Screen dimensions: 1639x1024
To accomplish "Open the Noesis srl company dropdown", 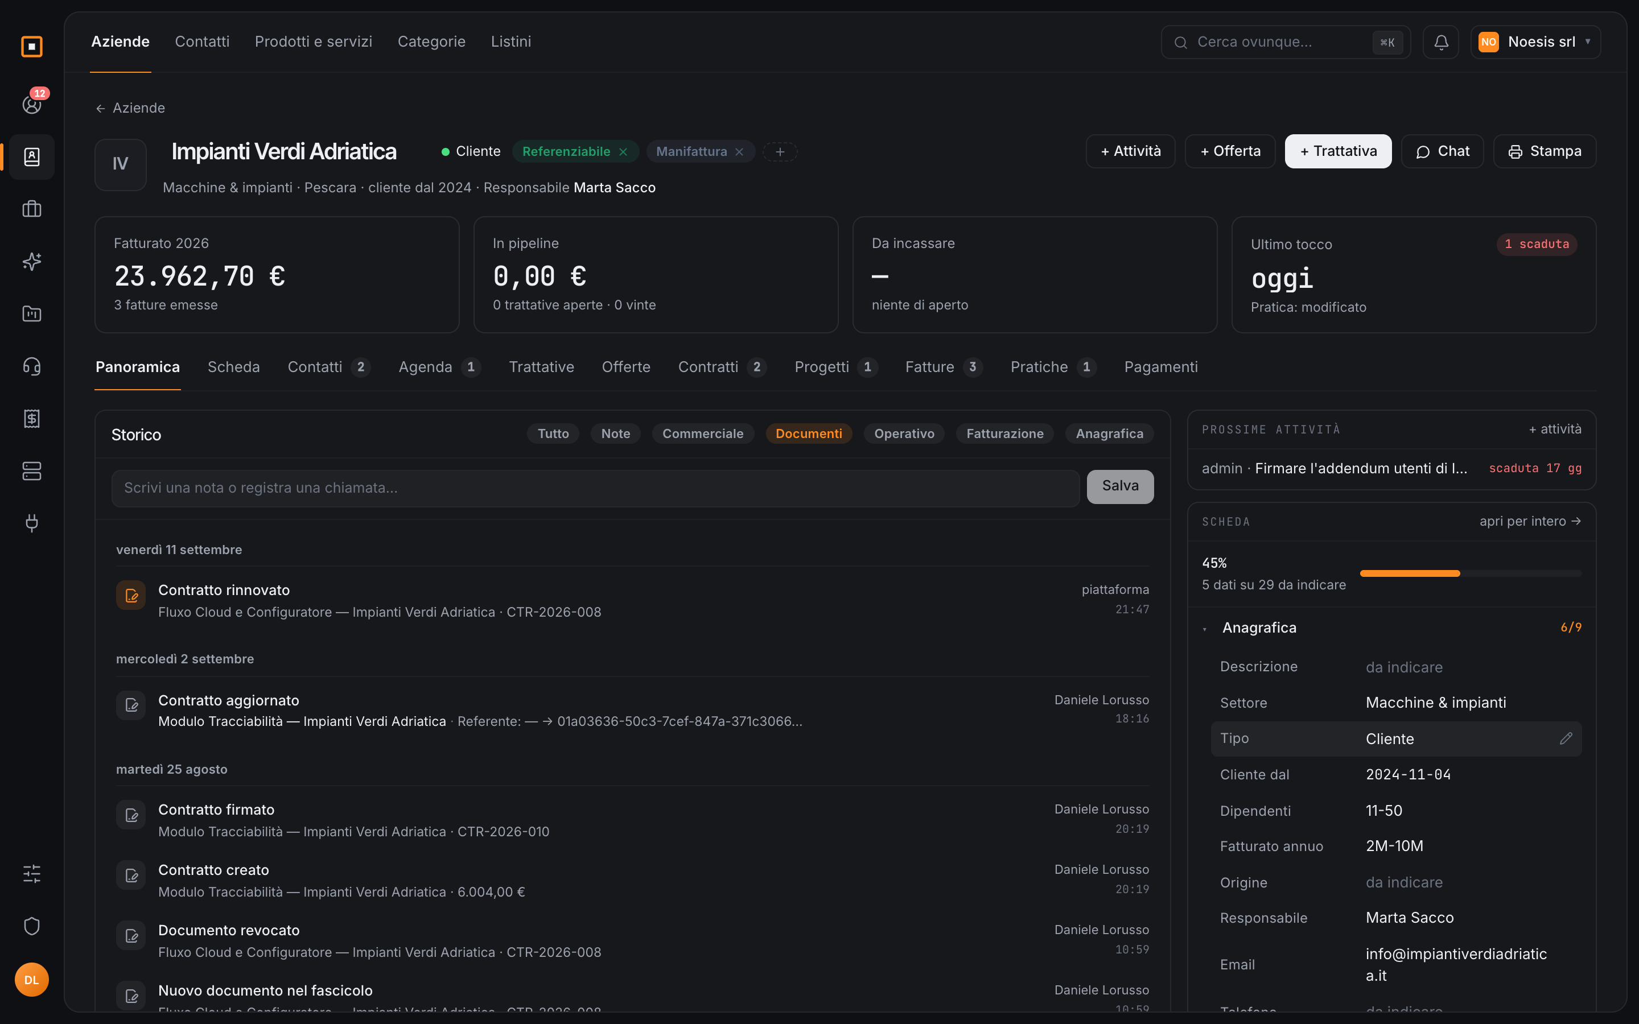I will point(1535,42).
